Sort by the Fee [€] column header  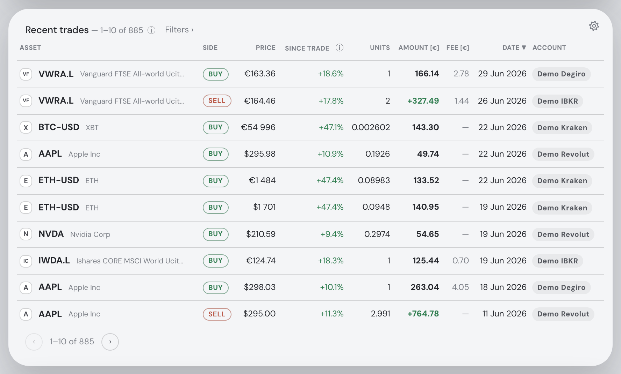[x=458, y=48]
